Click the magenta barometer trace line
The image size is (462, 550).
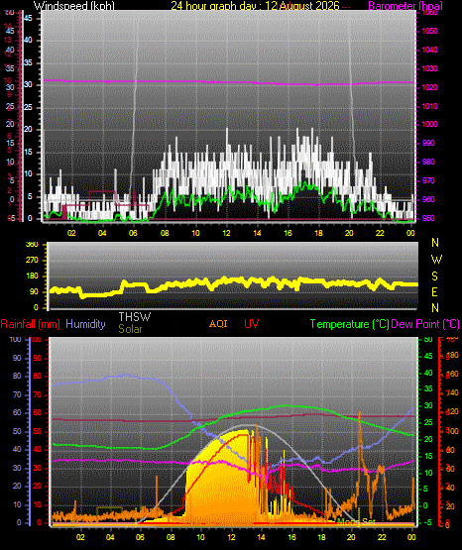[228, 83]
